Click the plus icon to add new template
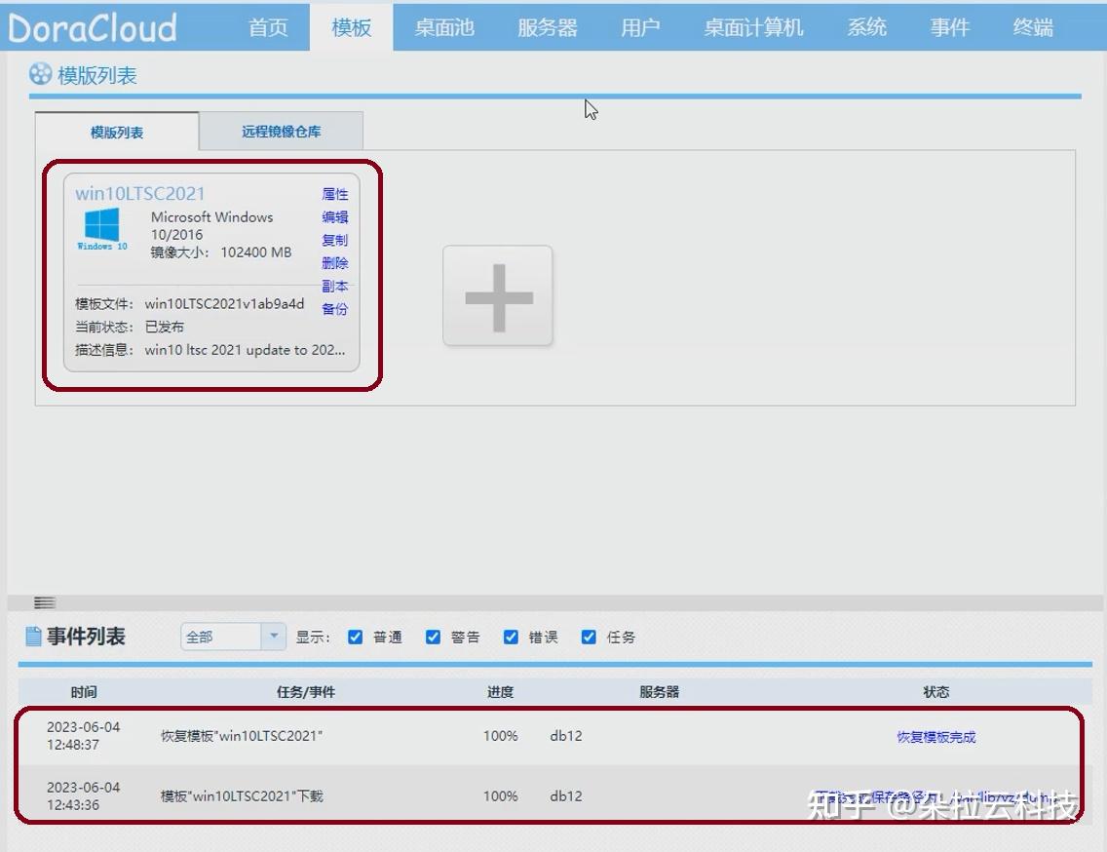Screen dimensions: 1107x852 [x=498, y=295]
